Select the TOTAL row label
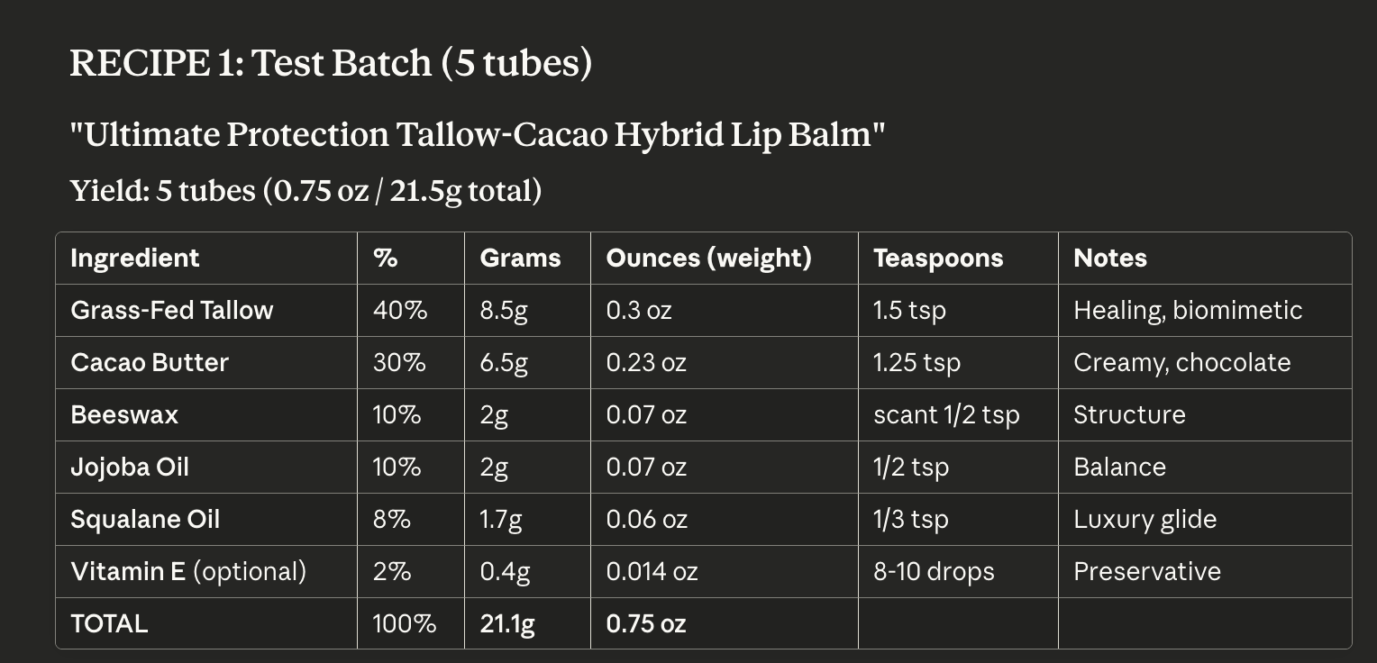The image size is (1377, 663). [109, 624]
